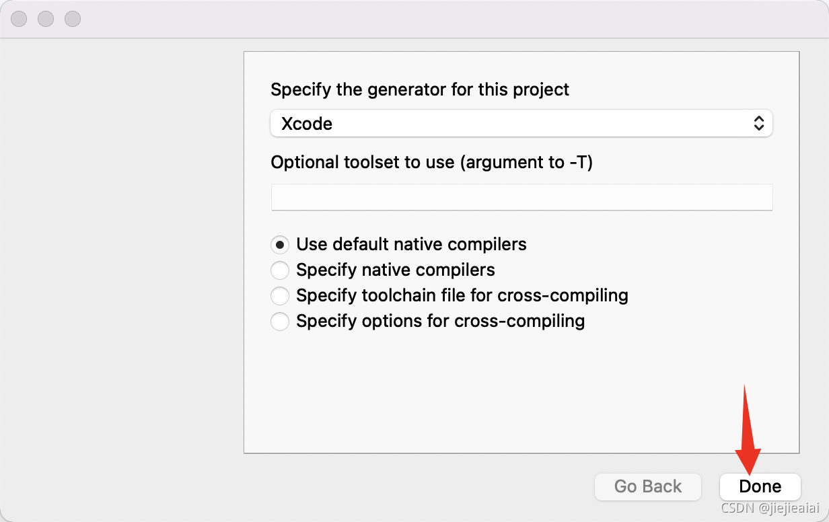Open the Xcode generator dropdown
This screenshot has width=829, height=522.
521,124
